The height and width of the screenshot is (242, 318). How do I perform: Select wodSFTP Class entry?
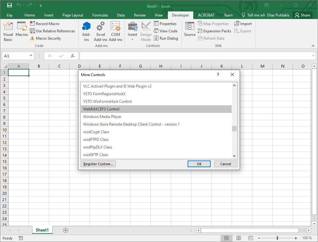click(x=156, y=155)
